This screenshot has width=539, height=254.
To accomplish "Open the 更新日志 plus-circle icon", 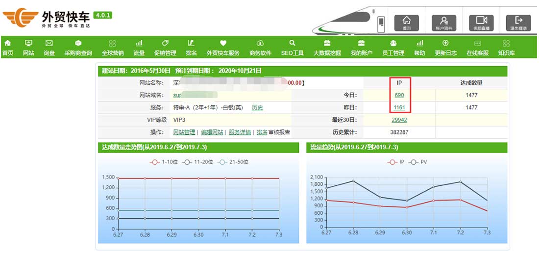I will (x=445, y=43).
